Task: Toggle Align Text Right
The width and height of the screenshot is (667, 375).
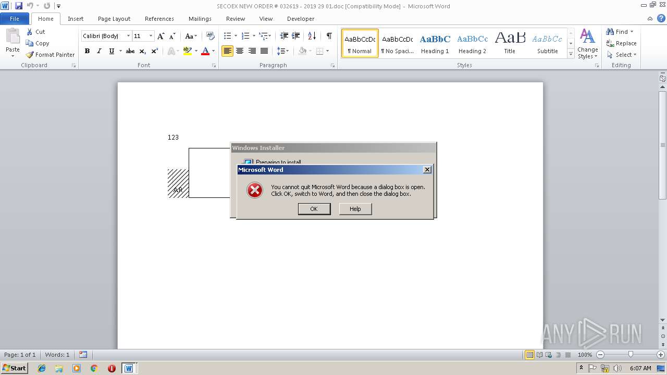Action: (x=252, y=51)
